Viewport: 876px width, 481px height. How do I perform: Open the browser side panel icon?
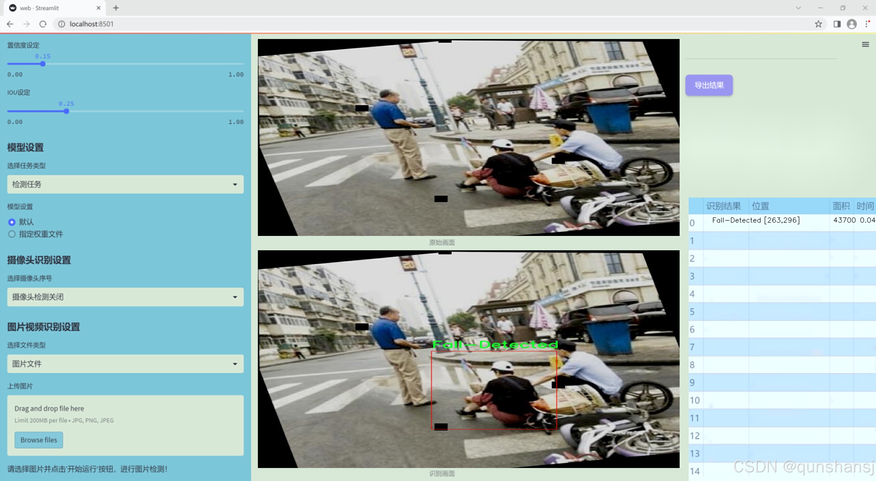coord(837,24)
